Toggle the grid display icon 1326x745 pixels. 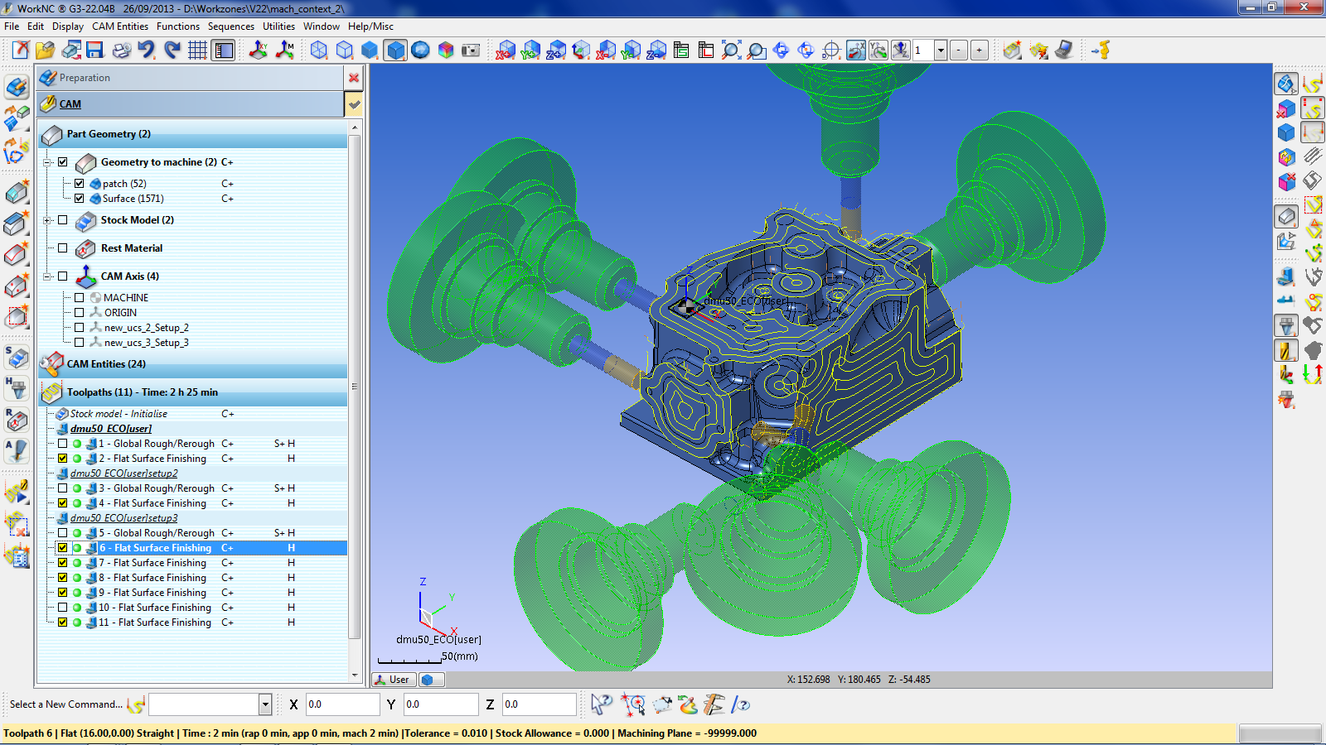tap(197, 50)
